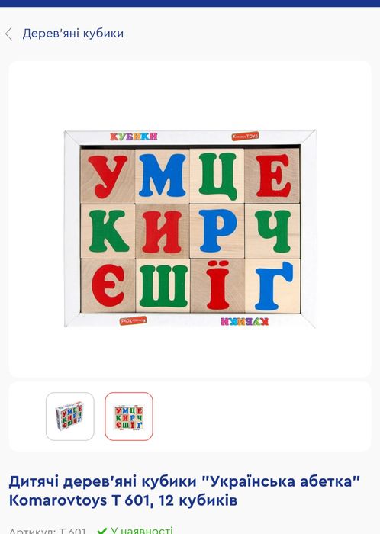Click the Українська абетка product title

click(184, 491)
